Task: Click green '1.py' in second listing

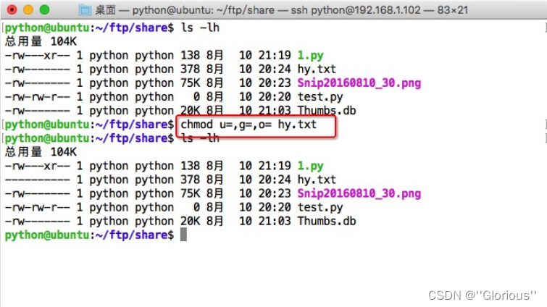Action: click(x=310, y=166)
